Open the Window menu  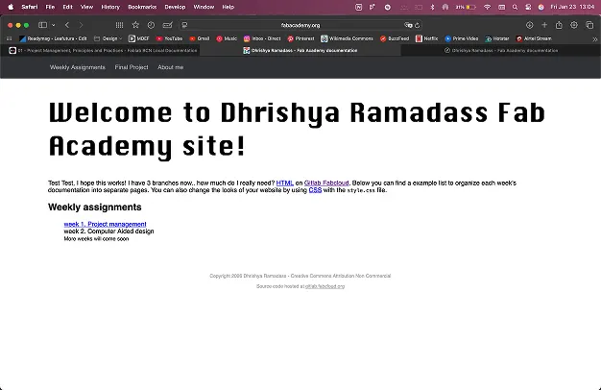click(x=204, y=7)
